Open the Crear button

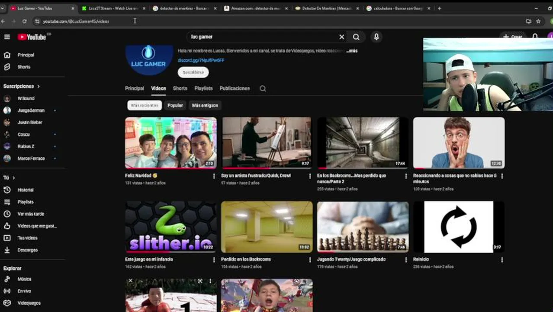click(513, 37)
